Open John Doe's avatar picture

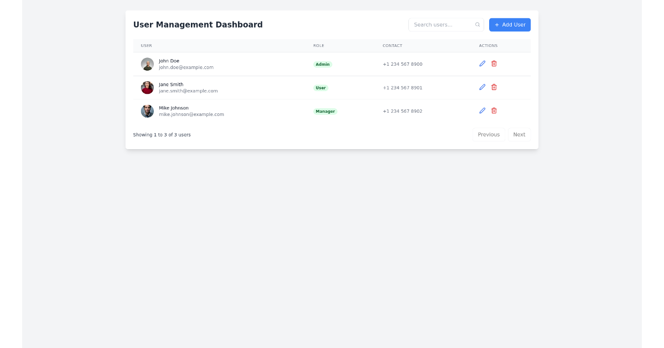147,64
